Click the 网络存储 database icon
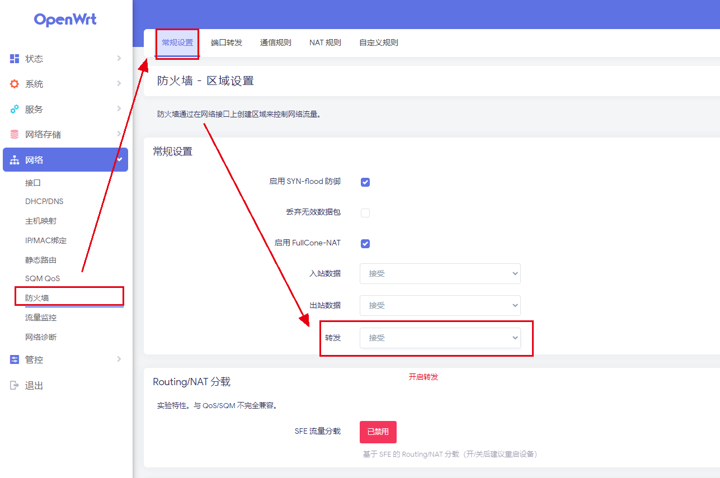This screenshot has height=478, width=720. 15,134
